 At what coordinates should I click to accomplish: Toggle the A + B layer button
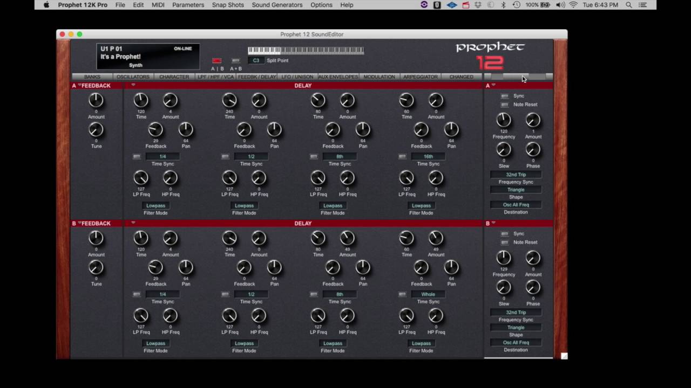(x=235, y=61)
